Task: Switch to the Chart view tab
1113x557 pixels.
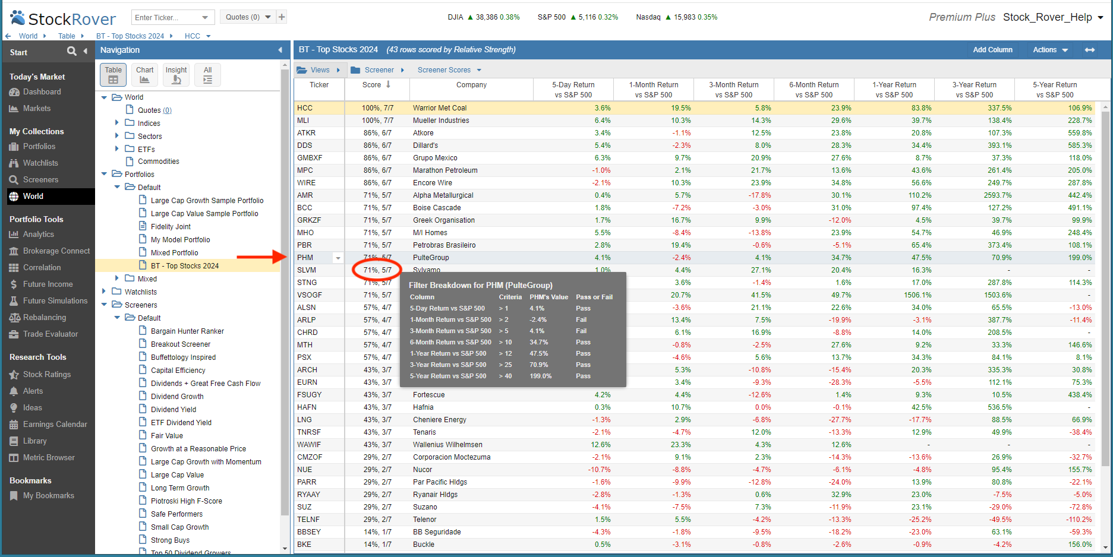Action: (x=144, y=75)
